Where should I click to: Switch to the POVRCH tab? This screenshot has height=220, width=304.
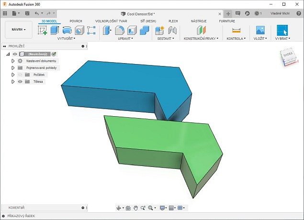[76, 22]
